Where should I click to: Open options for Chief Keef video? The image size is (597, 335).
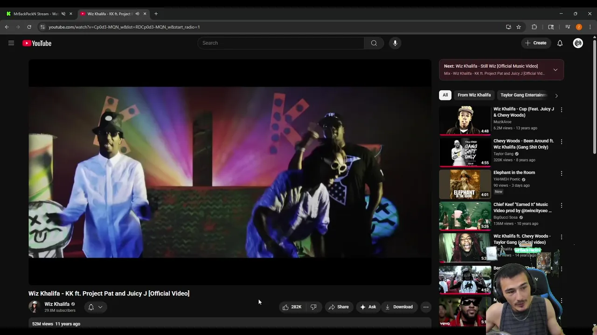[561, 205]
